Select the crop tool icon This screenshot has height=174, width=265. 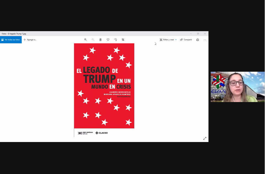(x=123, y=40)
